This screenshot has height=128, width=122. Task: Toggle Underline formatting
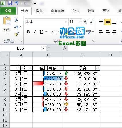(x=41, y=32)
